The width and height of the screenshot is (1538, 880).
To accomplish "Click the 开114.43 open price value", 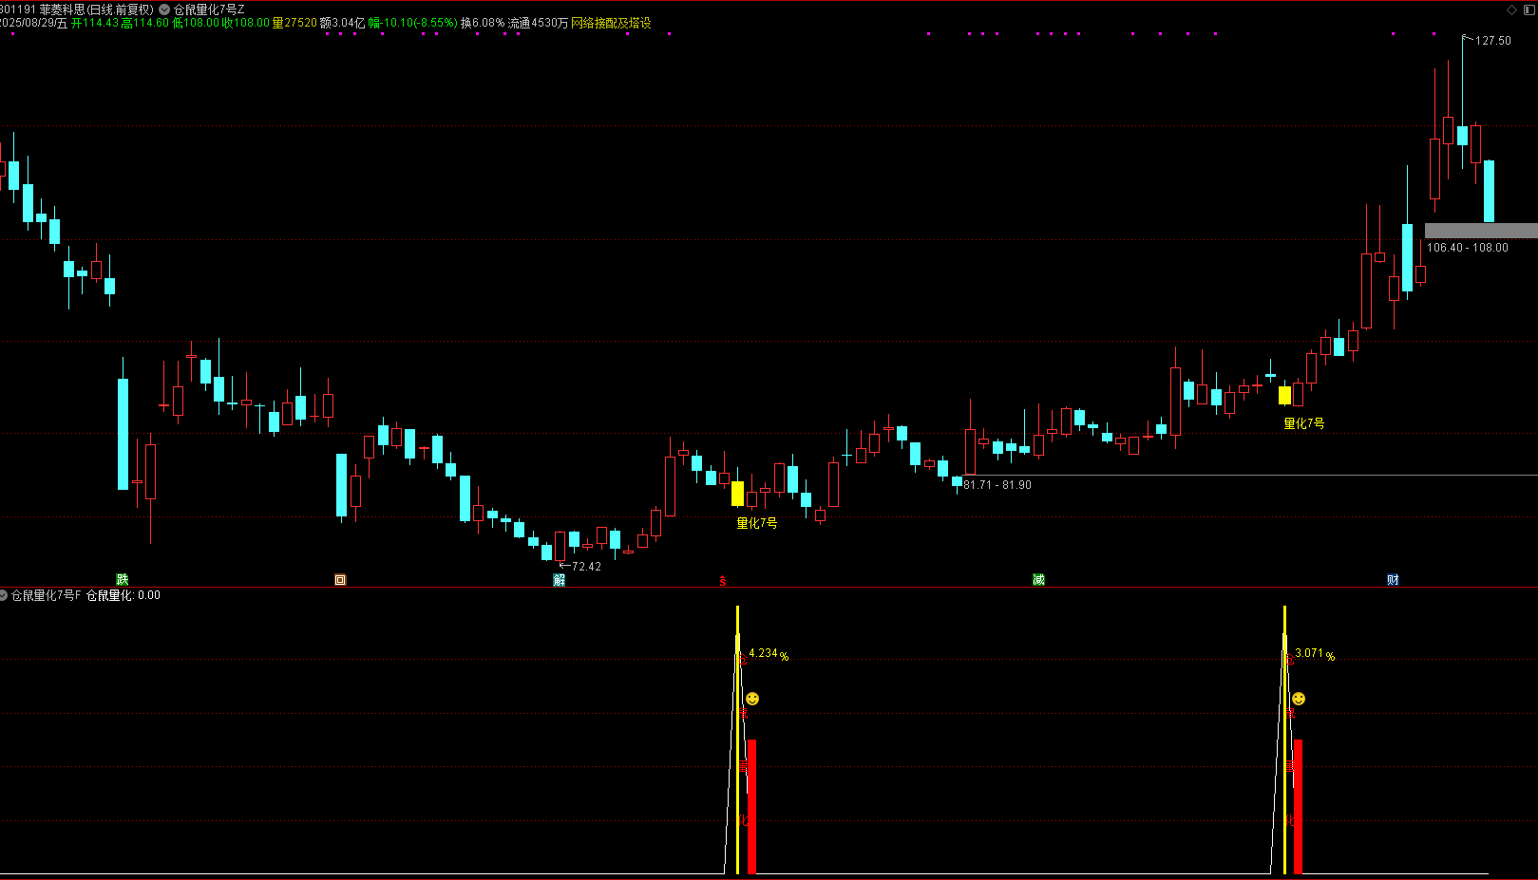I will pyautogui.click(x=95, y=23).
